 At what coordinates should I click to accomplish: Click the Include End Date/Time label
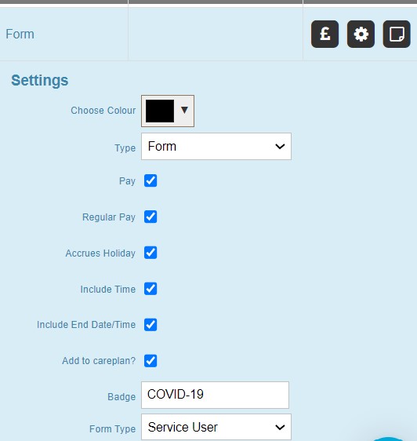point(86,325)
